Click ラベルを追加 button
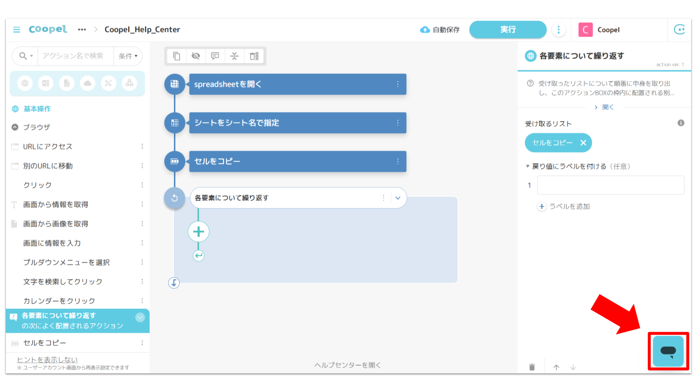The height and width of the screenshot is (392, 697). (x=563, y=206)
